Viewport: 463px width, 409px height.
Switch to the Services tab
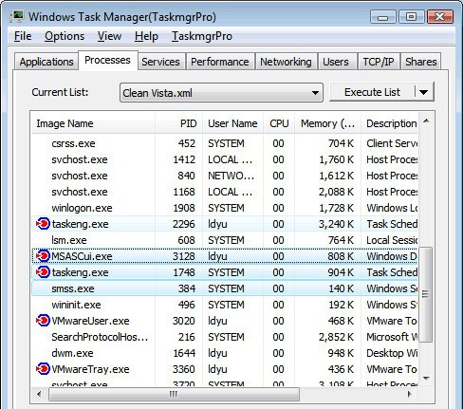click(160, 62)
